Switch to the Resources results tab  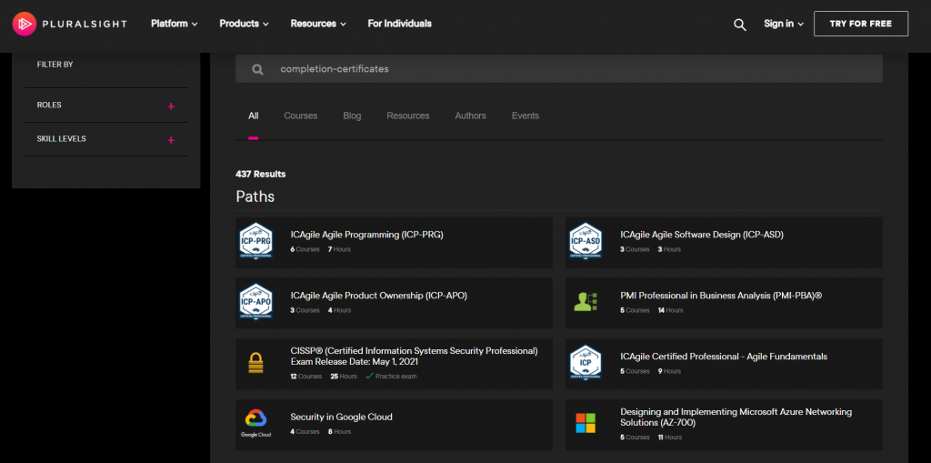coord(408,116)
